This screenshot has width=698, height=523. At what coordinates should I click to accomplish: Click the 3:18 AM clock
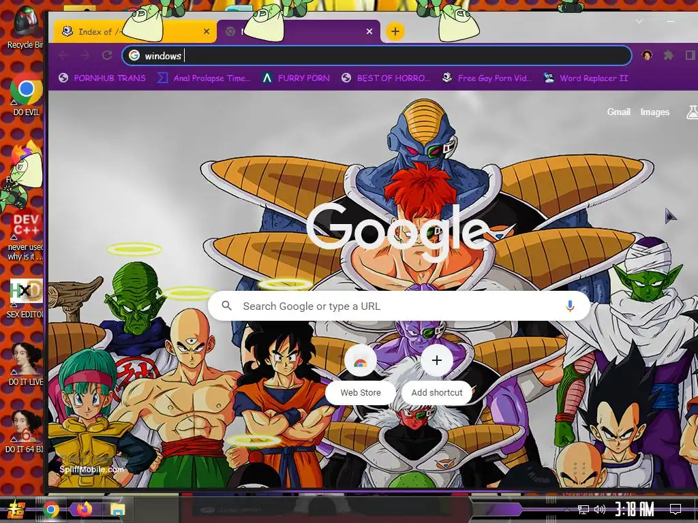(x=635, y=509)
